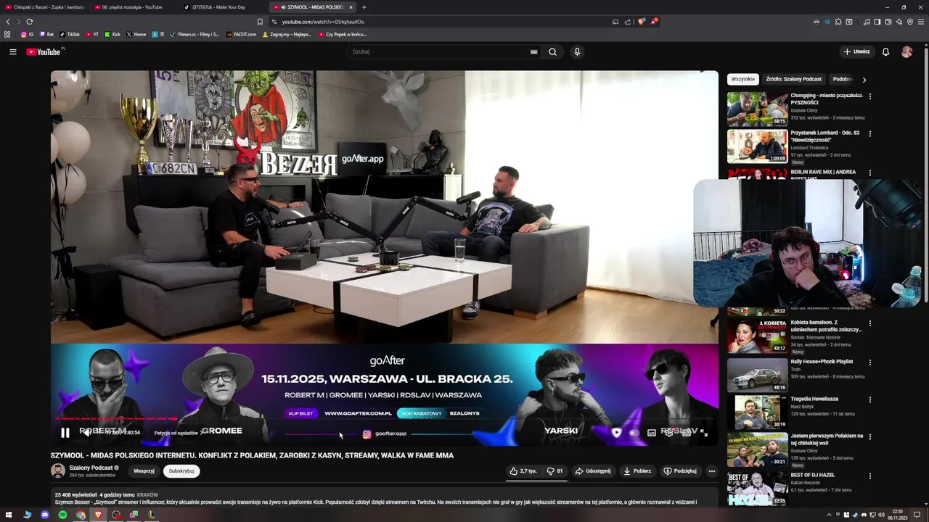Focus the Szukaj search field
Viewport: 929px width, 522px height.
tap(439, 52)
